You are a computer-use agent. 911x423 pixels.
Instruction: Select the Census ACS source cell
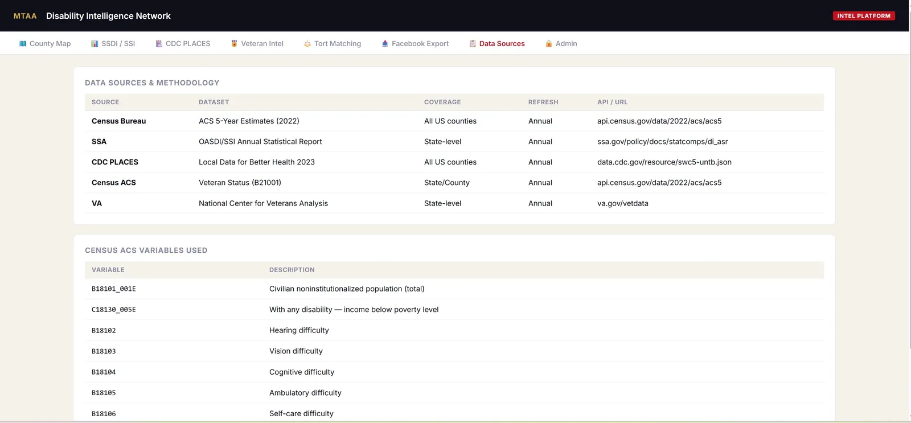pos(114,183)
